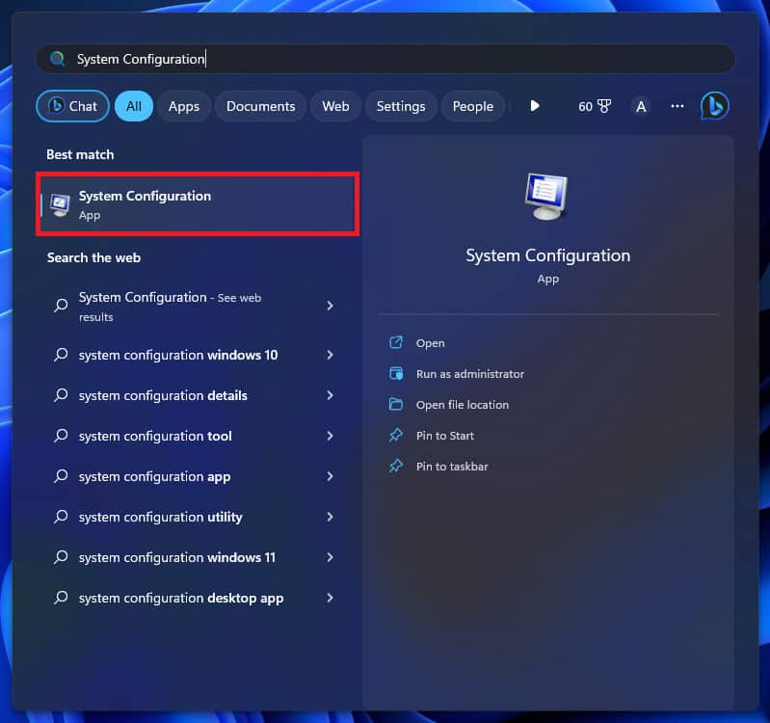This screenshot has height=723, width=770.
Task: Click the Run as administrator shield icon
Action: pyautogui.click(x=395, y=374)
